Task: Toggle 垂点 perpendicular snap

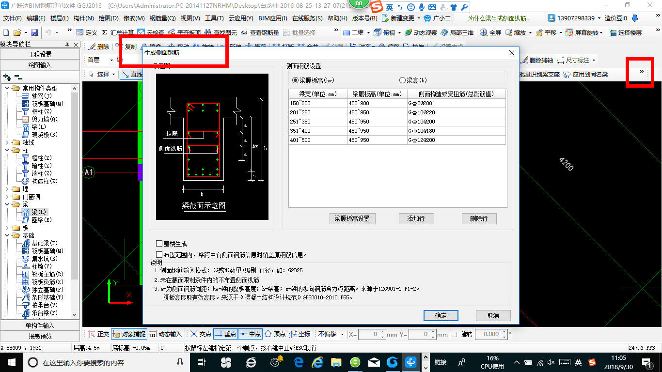Action: tap(225, 334)
